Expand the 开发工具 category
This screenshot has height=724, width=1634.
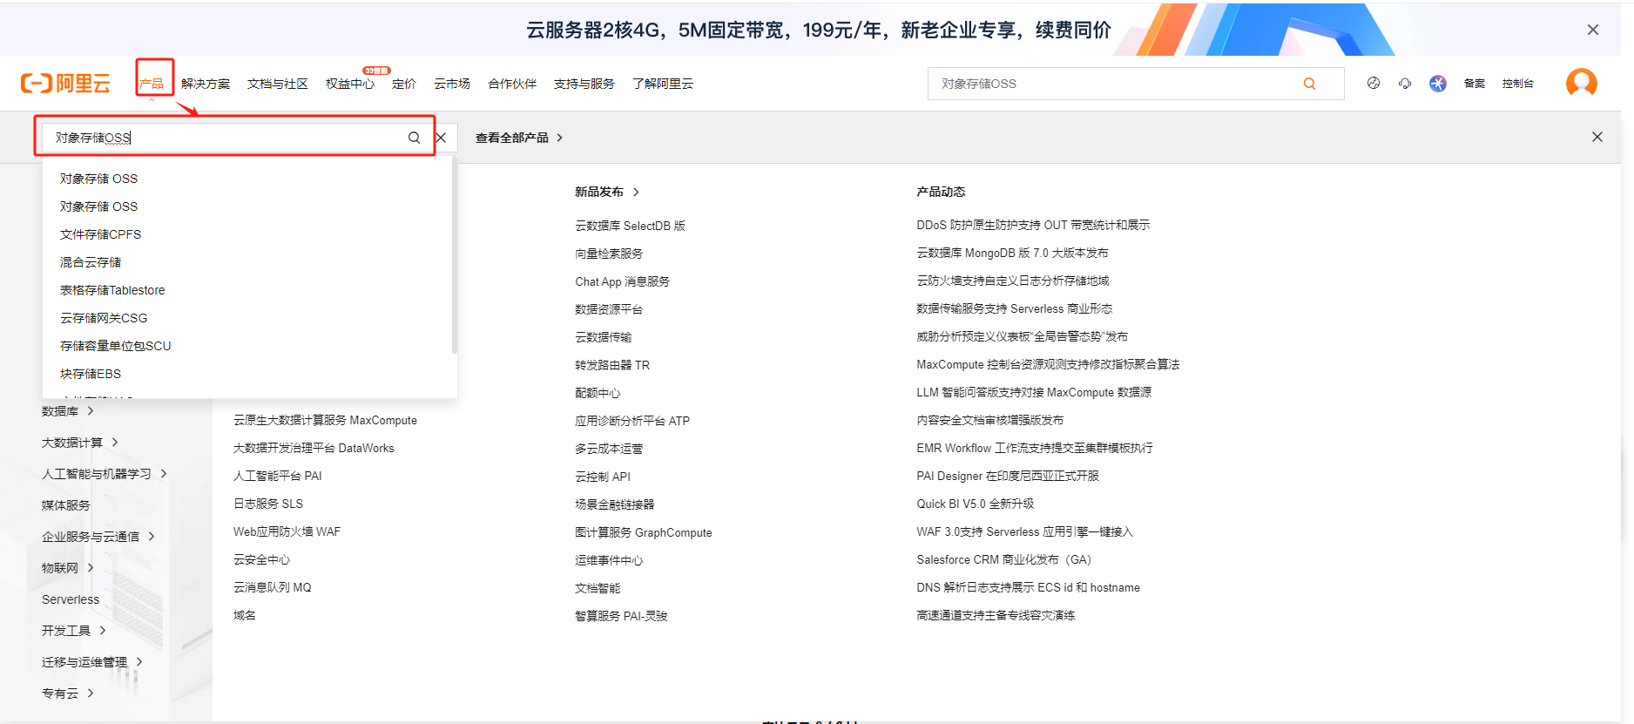click(x=73, y=631)
